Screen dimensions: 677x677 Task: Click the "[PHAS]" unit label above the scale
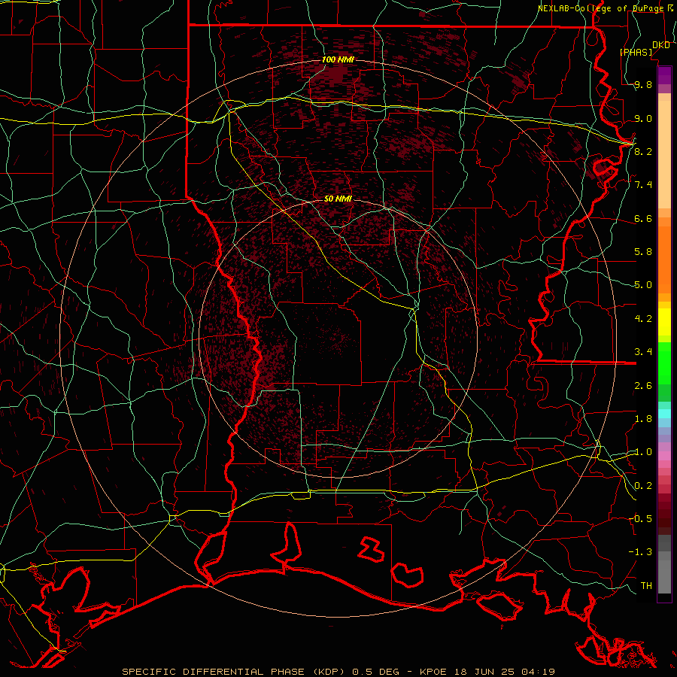pyautogui.click(x=636, y=52)
